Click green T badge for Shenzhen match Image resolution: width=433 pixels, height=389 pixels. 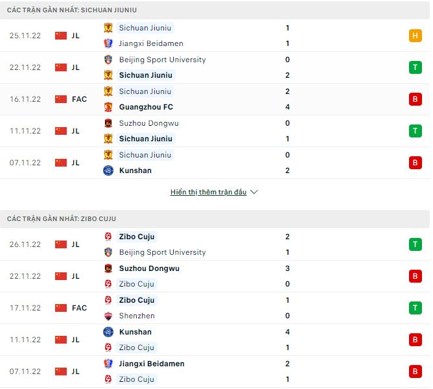415,308
